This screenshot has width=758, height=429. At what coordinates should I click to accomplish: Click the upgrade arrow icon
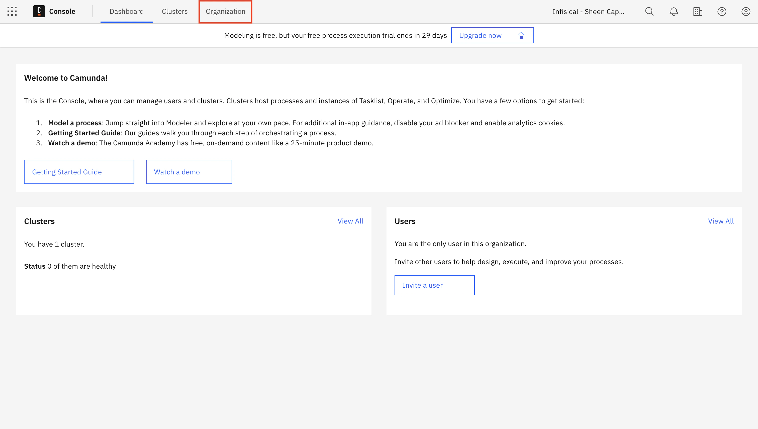[x=521, y=35]
